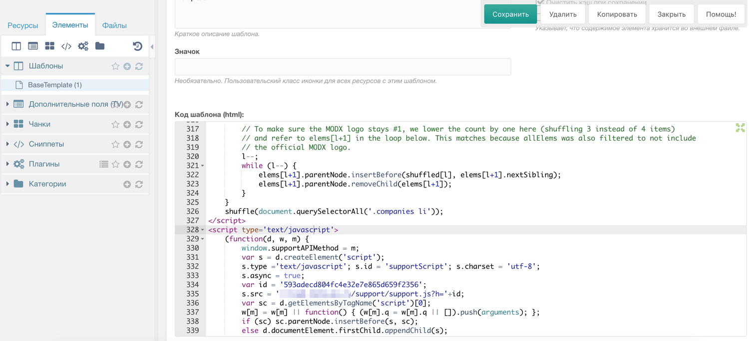The image size is (749, 341).
Task: Click the new template toolbar icon
Action: [16, 46]
